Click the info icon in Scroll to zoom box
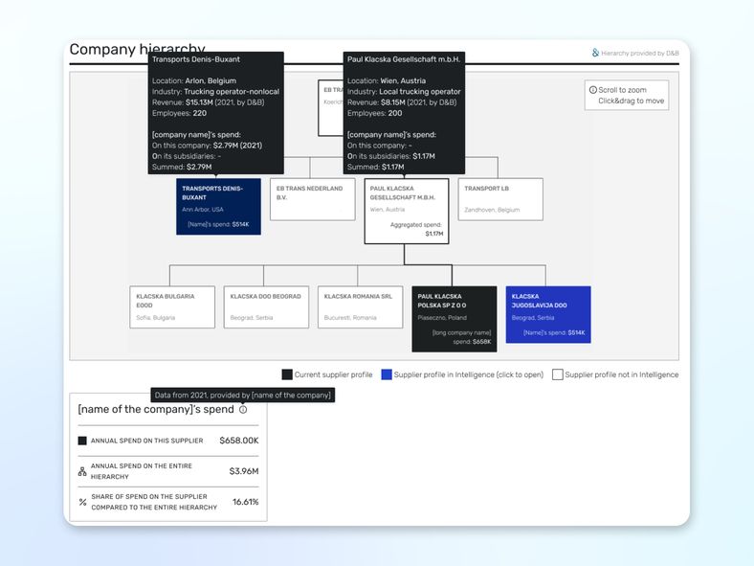The image size is (754, 566). (x=593, y=90)
